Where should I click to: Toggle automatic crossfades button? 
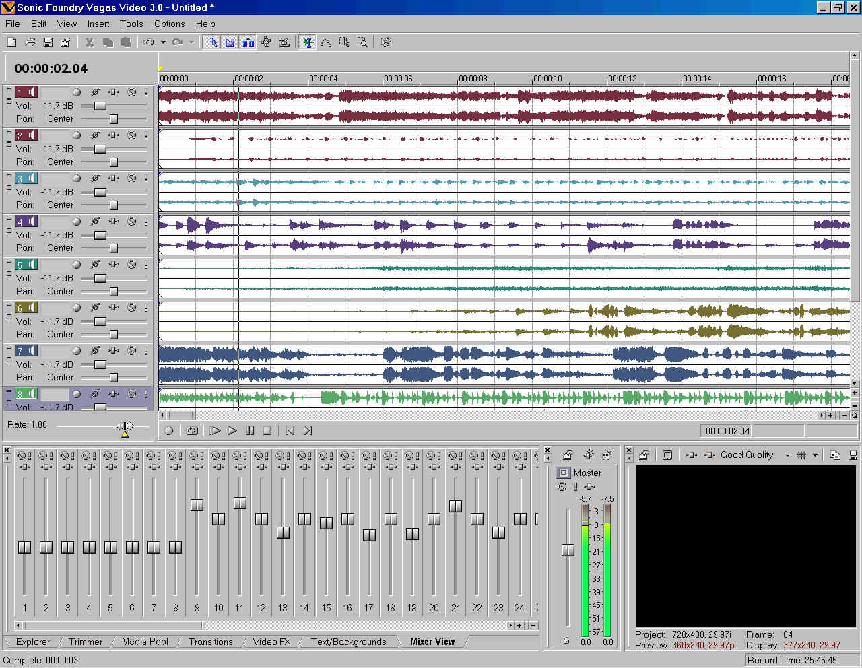click(230, 42)
